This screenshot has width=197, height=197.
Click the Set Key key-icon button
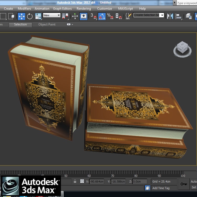click(184, 184)
